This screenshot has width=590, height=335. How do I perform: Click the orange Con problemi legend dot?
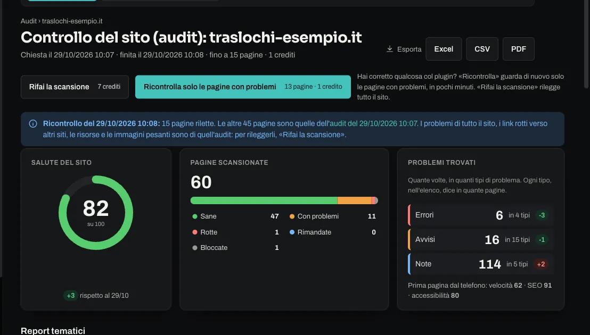coord(292,216)
